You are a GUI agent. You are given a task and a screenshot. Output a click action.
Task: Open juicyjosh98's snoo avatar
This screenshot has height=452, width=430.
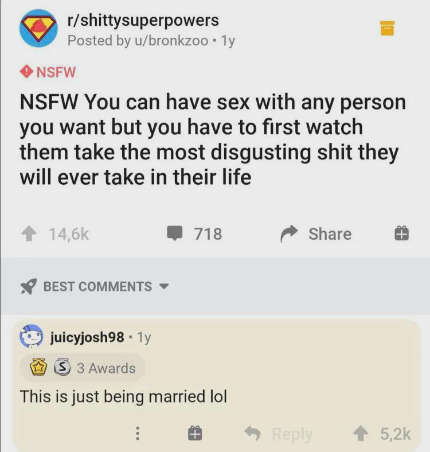click(x=31, y=336)
